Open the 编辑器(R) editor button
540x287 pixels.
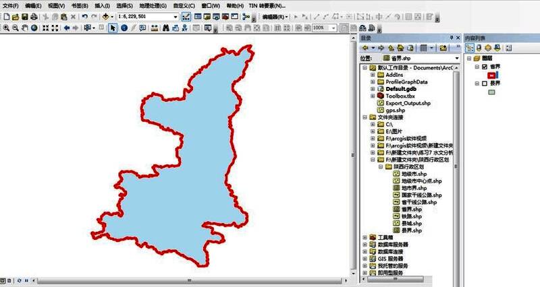click(275, 16)
